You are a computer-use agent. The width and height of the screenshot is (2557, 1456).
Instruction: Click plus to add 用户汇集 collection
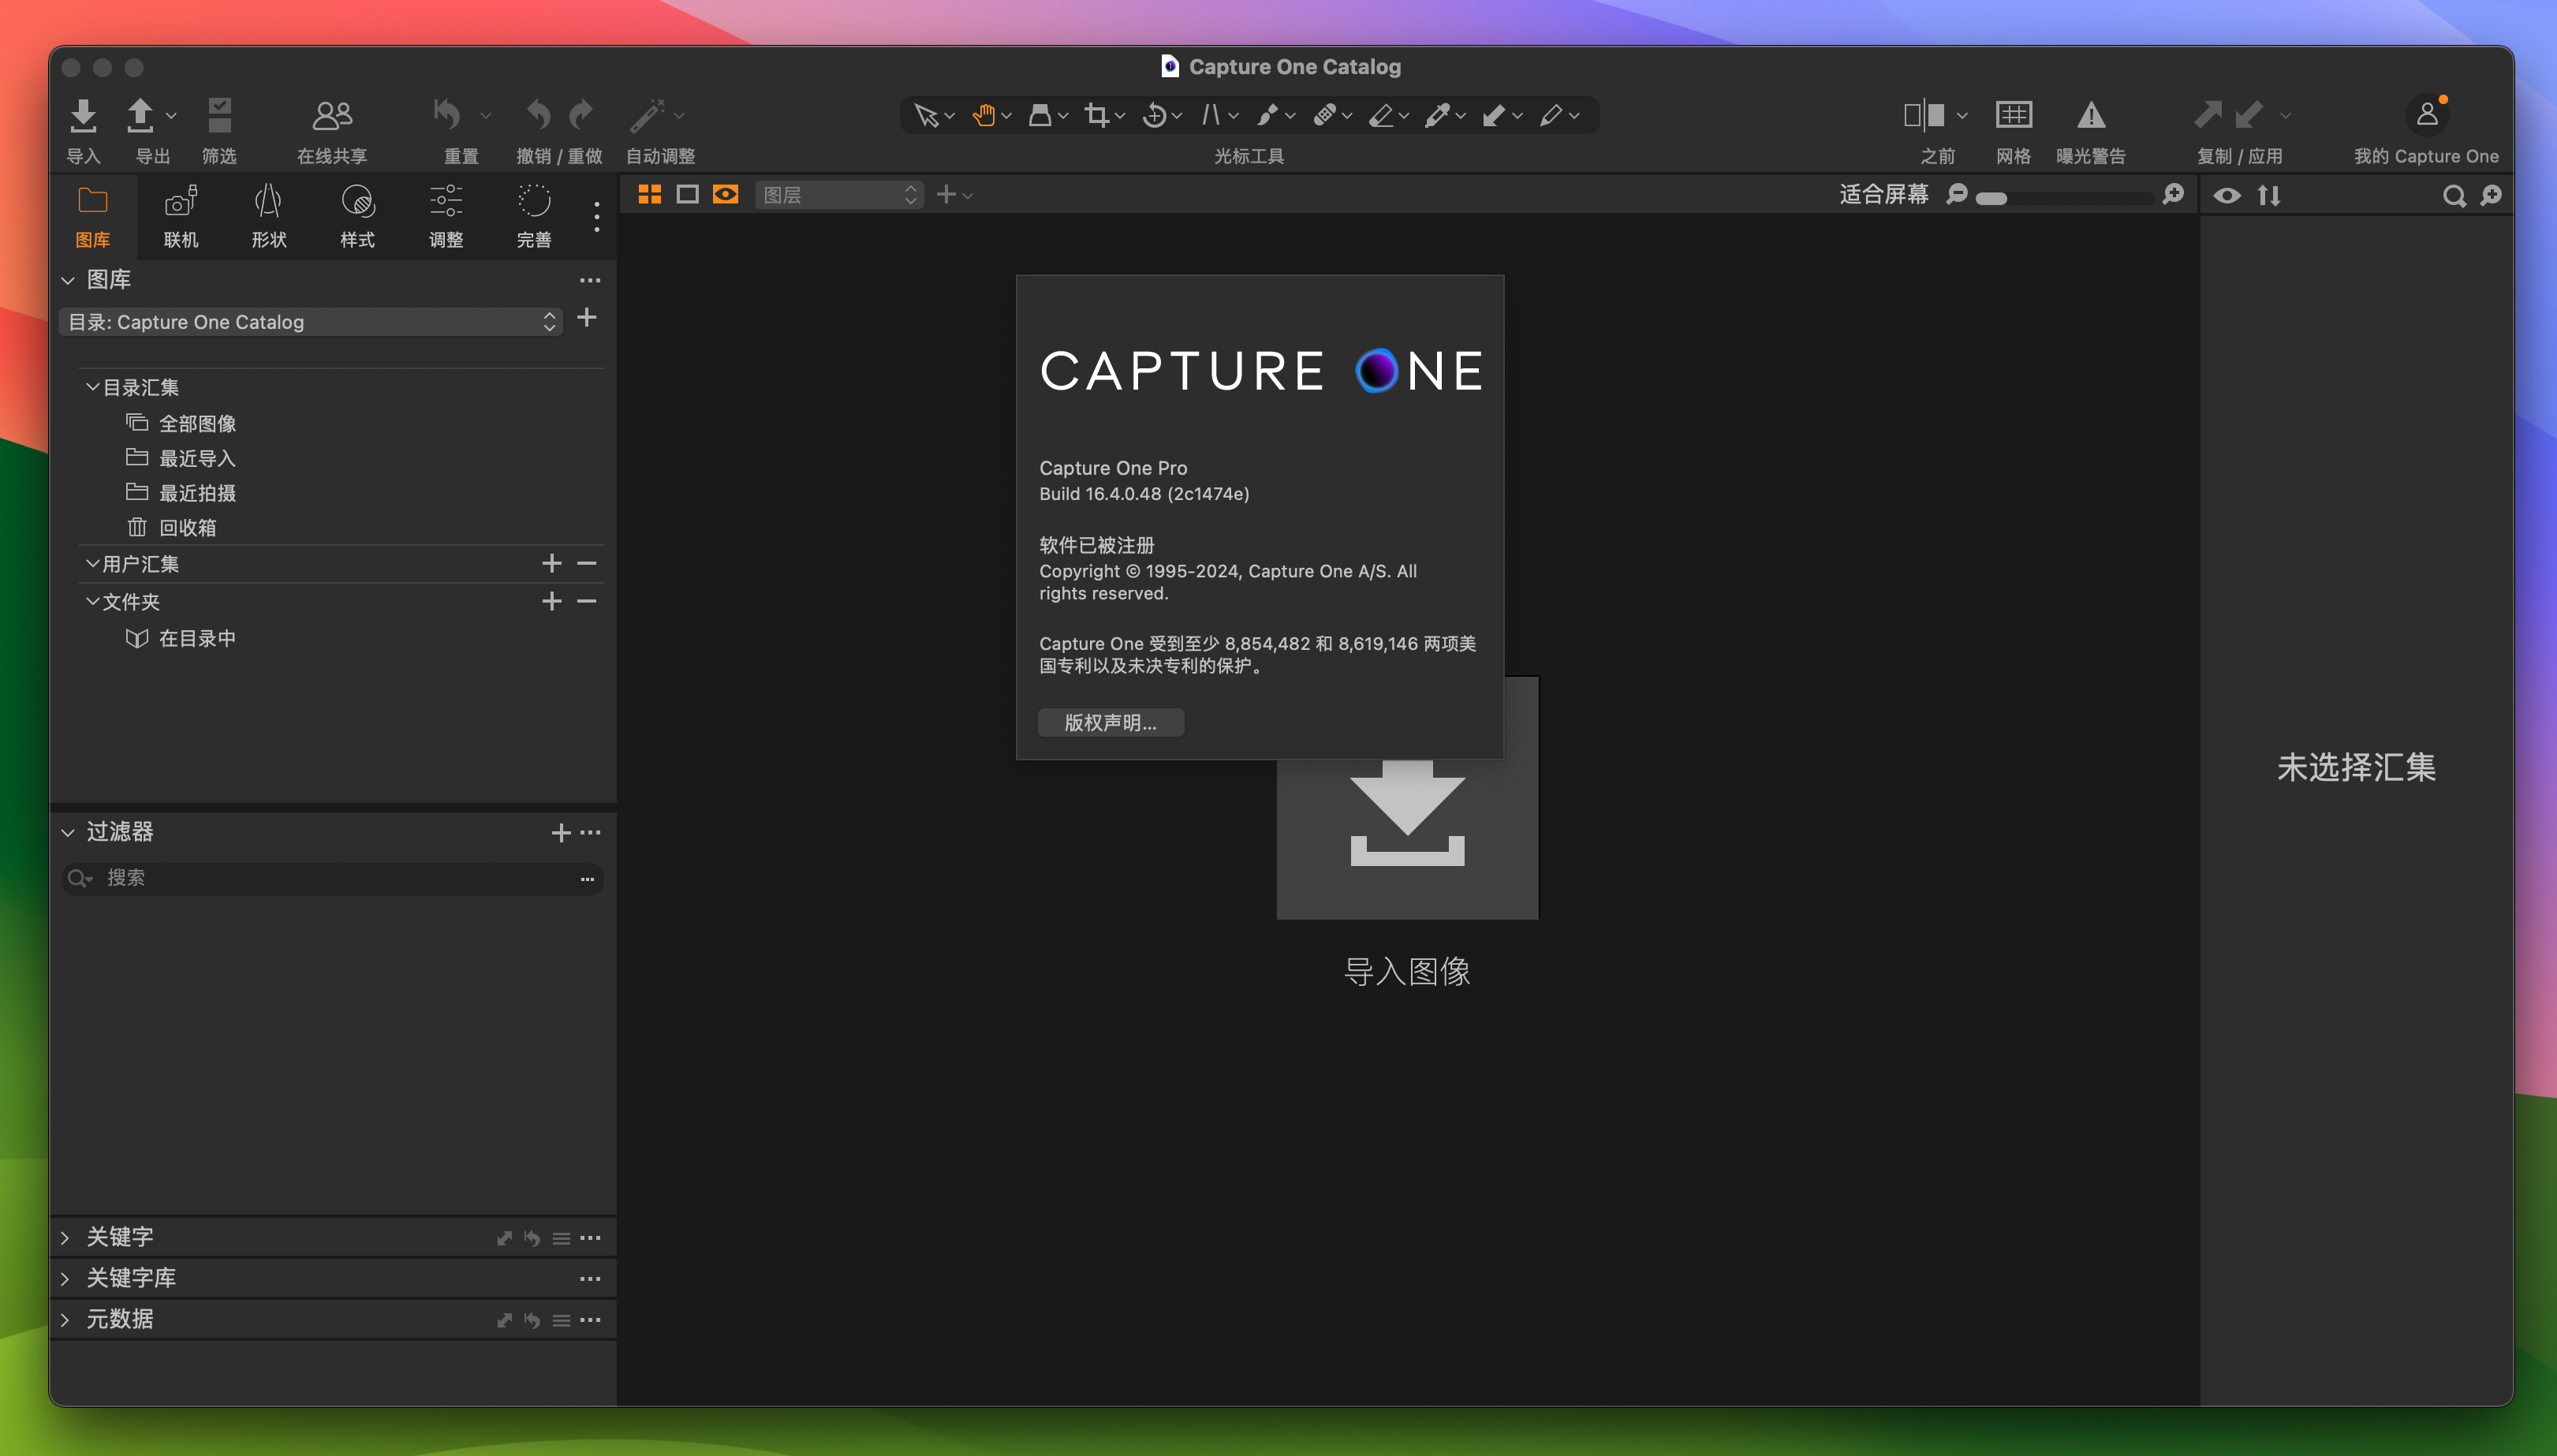551,564
